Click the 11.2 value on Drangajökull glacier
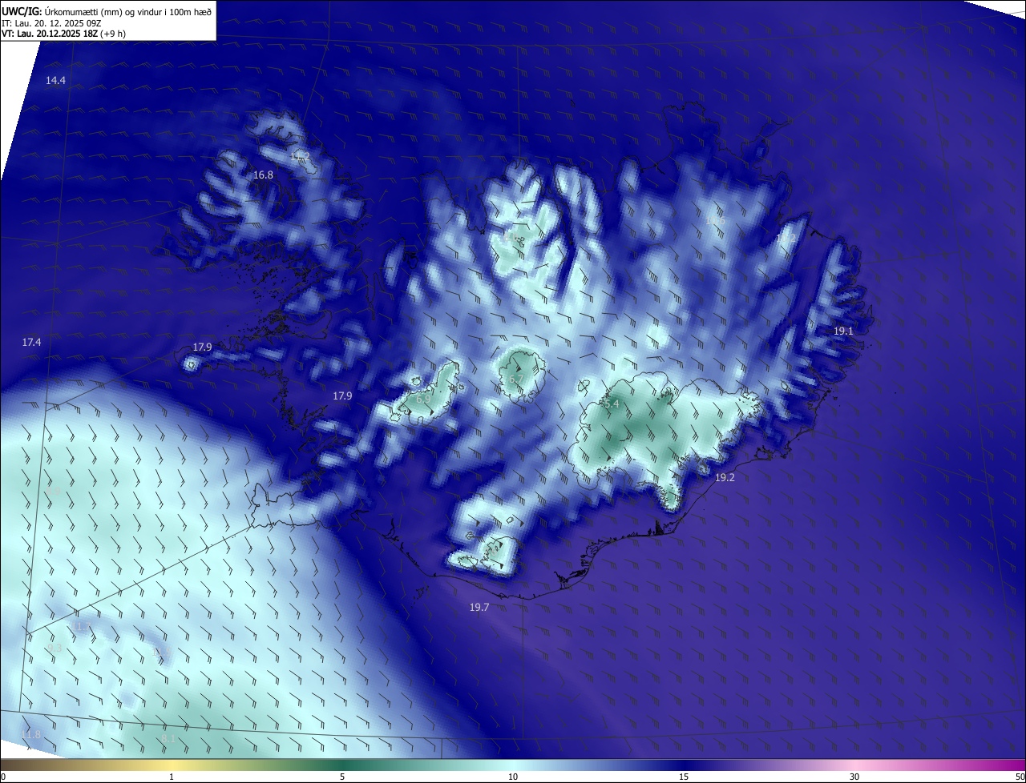This screenshot has height=783, width=1026. coord(300,155)
